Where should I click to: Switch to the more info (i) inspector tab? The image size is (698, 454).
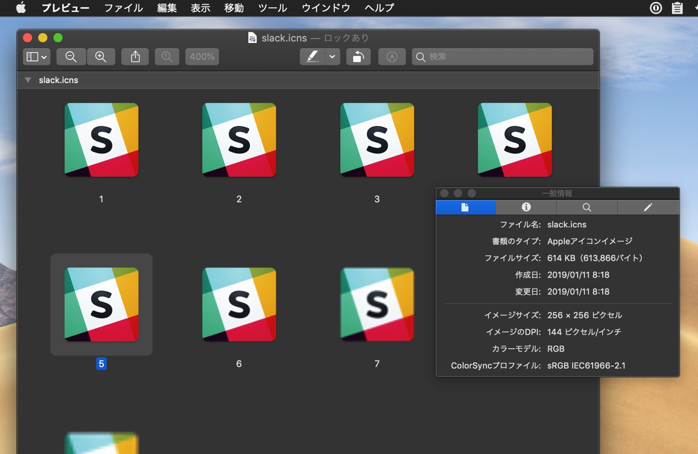[526, 207]
